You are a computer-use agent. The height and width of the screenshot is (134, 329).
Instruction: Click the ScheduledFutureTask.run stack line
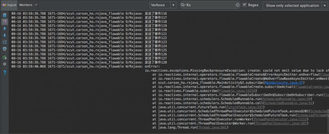(x=241, y=115)
